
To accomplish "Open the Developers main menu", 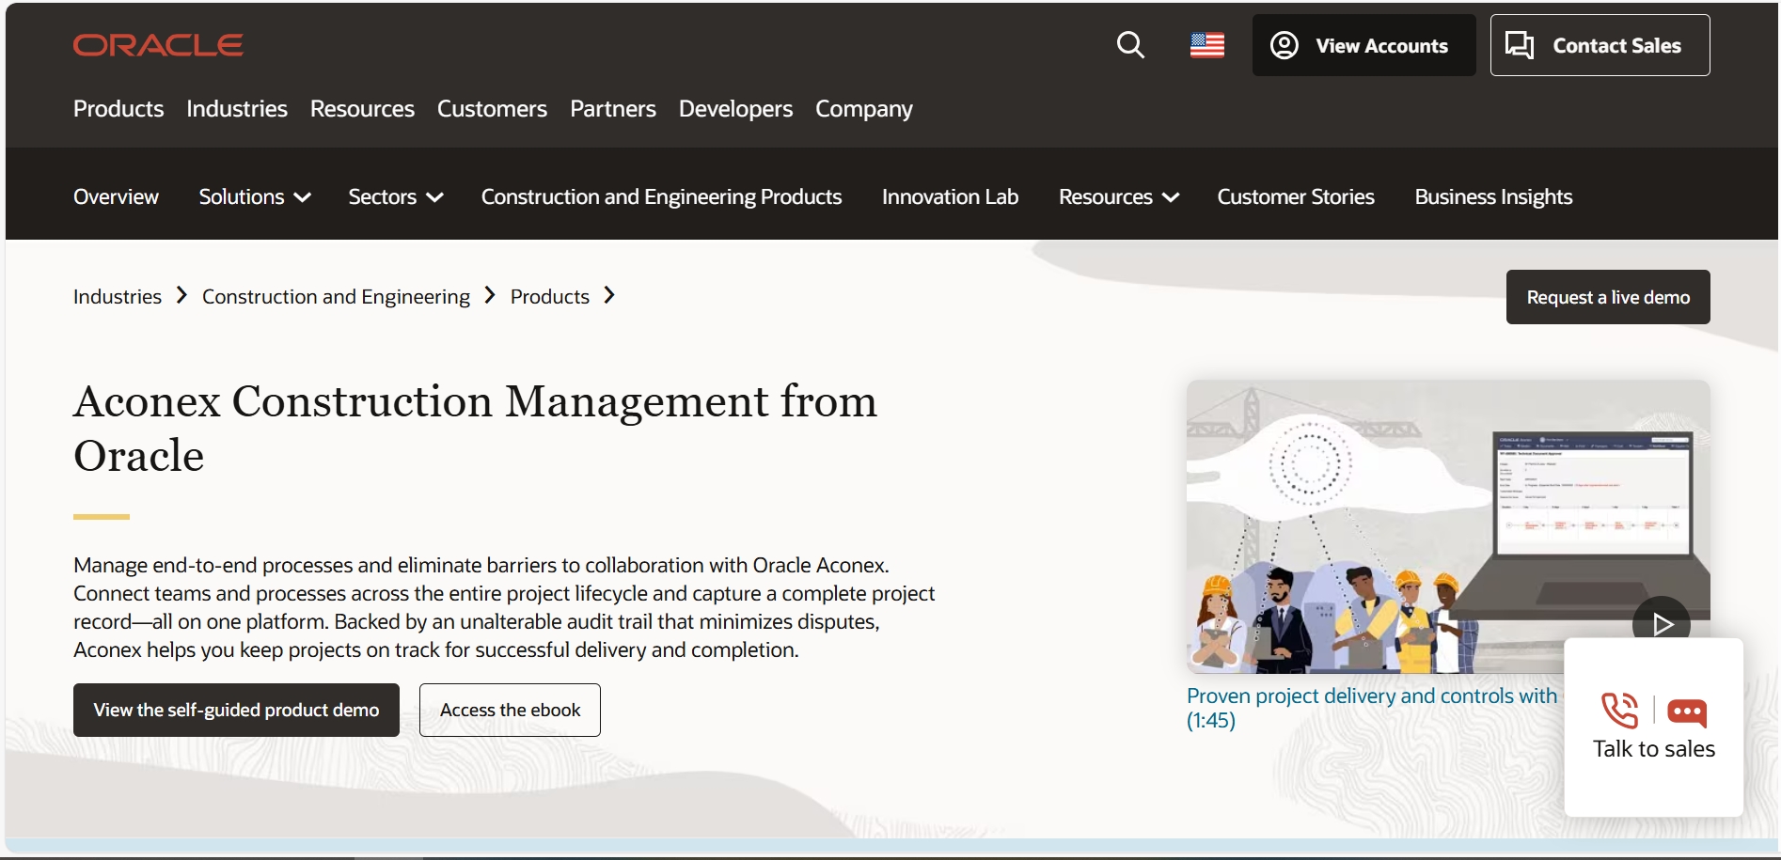I will click(735, 109).
